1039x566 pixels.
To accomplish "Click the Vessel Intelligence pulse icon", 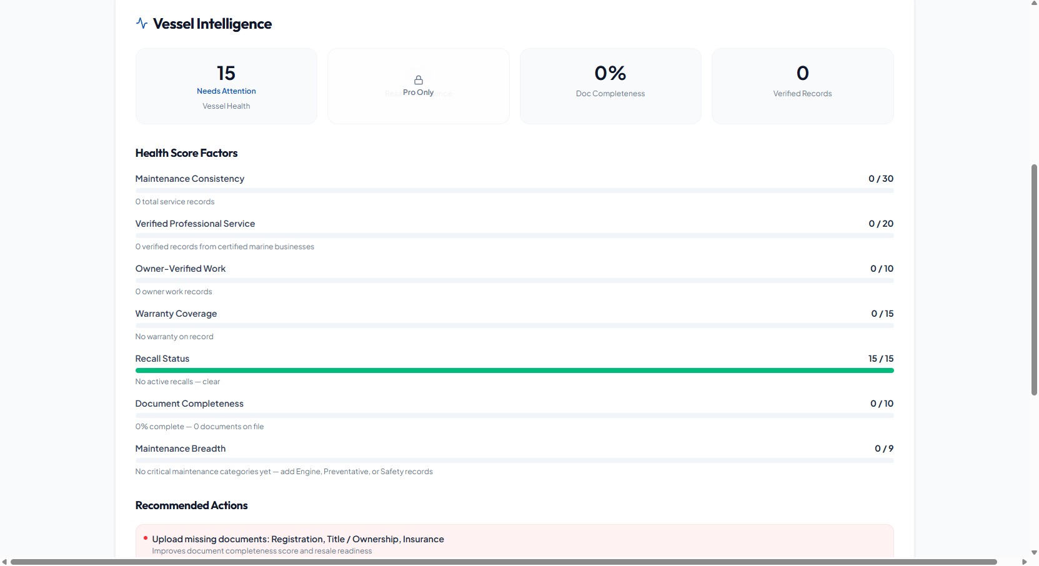I will (142, 23).
